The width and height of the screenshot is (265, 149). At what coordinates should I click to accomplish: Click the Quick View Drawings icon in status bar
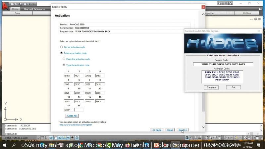pyautogui.click(x=200, y=138)
